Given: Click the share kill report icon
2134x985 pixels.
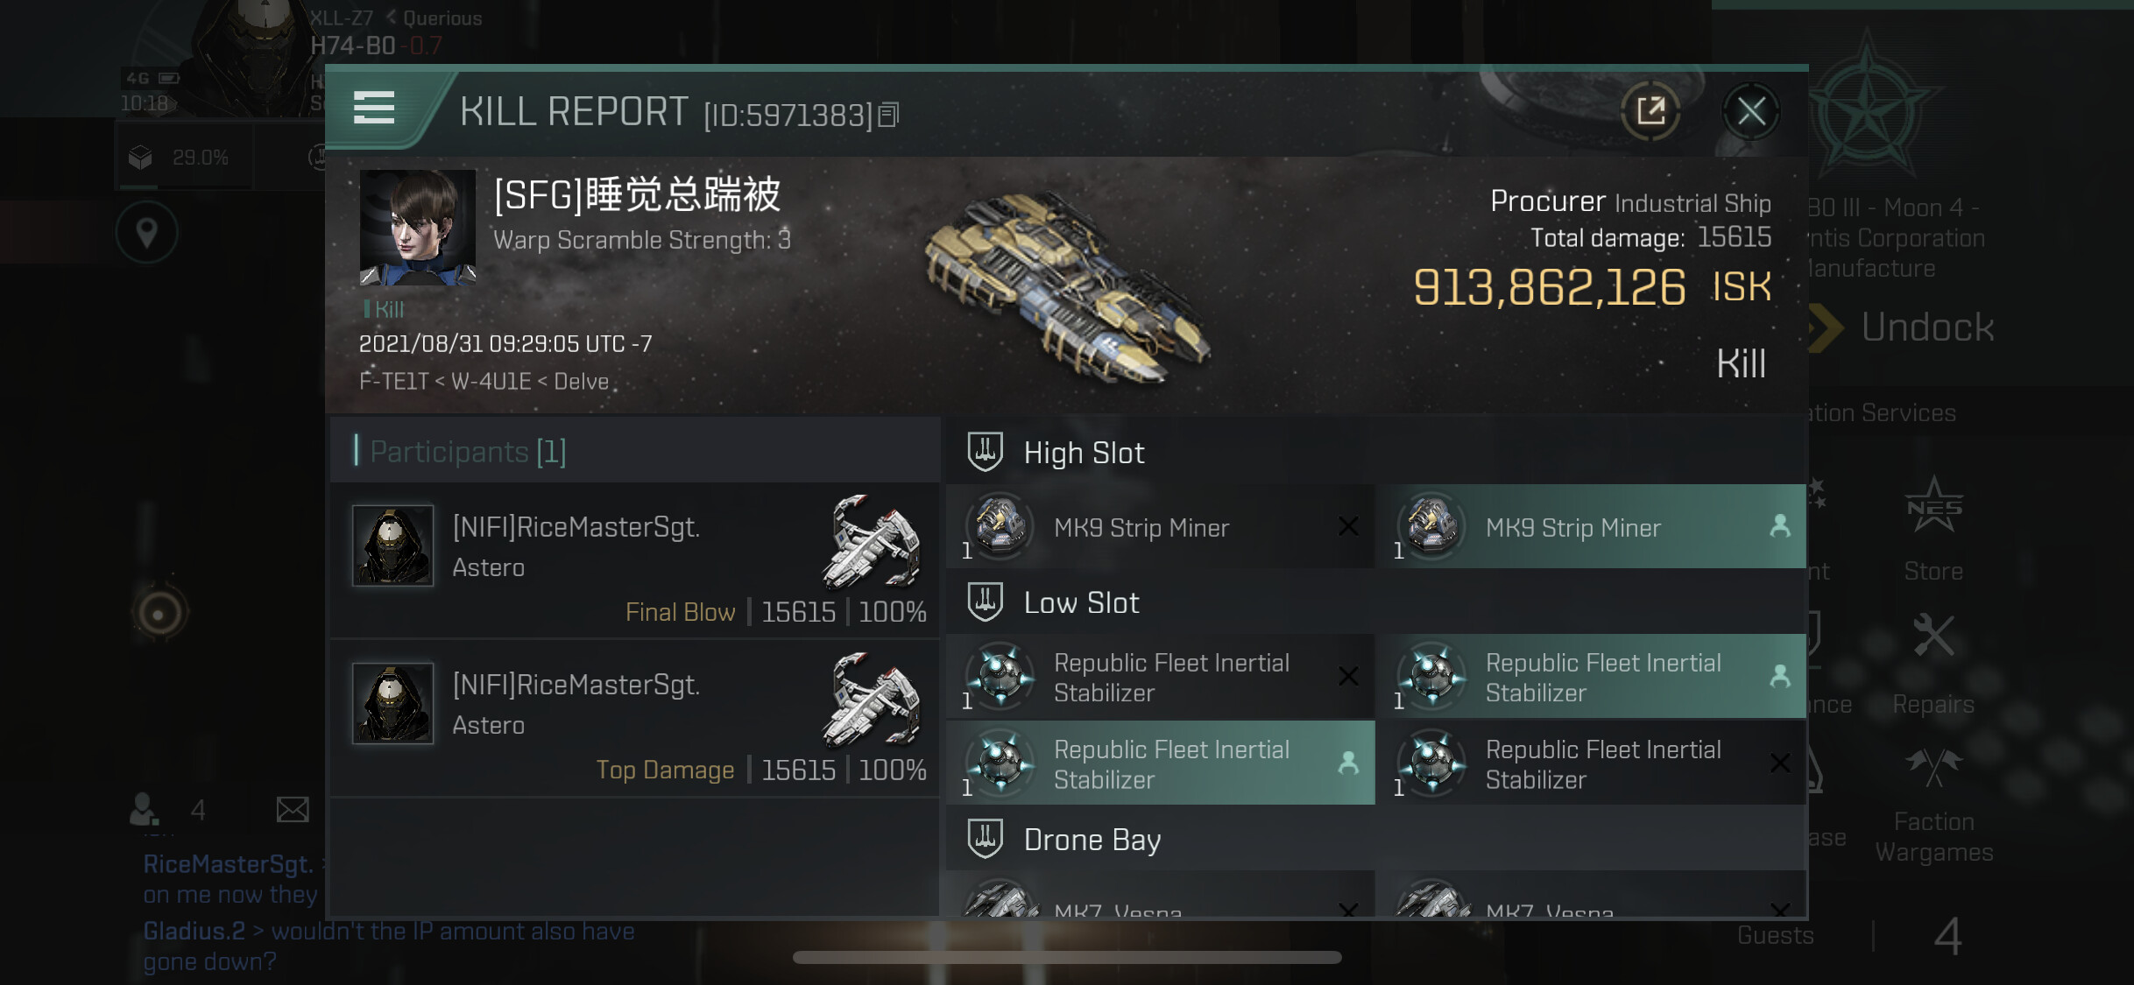Looking at the screenshot, I should 1650,111.
